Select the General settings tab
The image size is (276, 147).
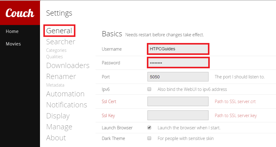pos(59,31)
